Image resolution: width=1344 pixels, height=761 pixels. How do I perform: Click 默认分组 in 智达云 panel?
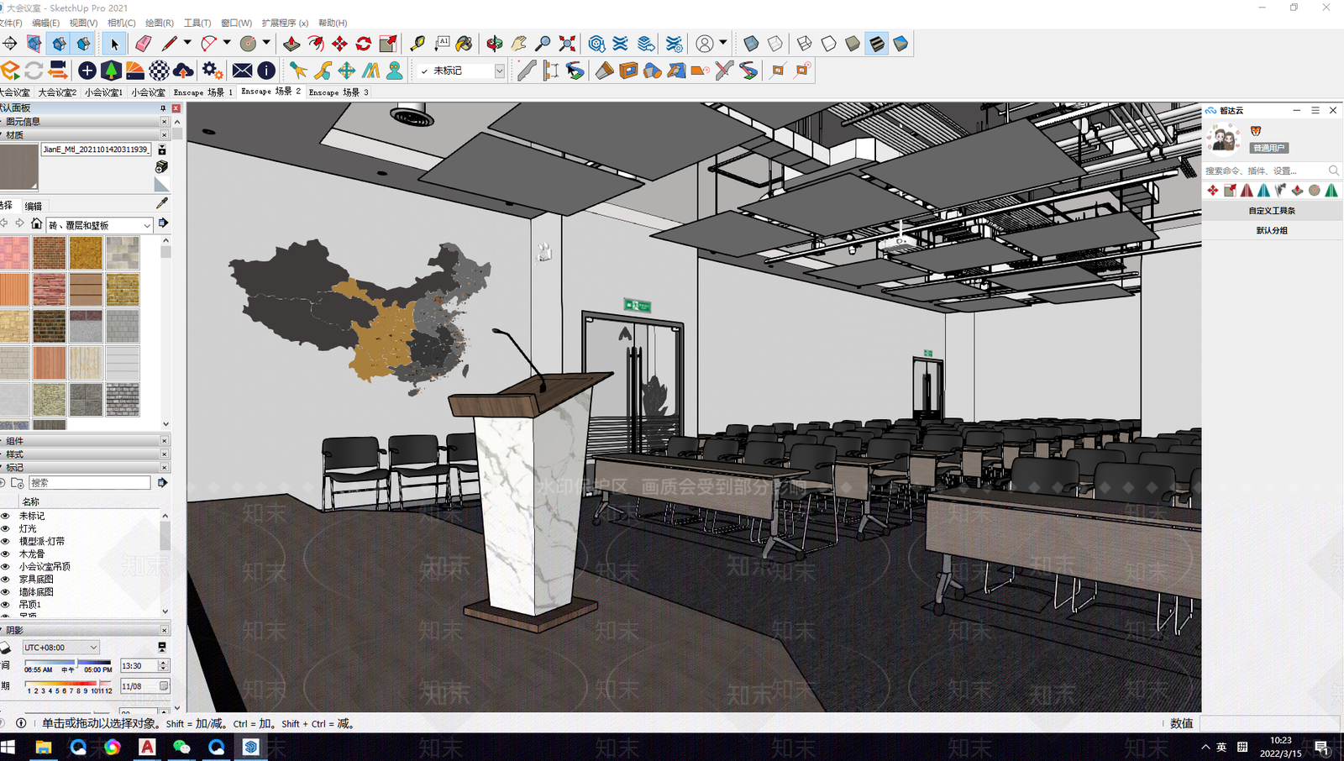click(x=1272, y=230)
